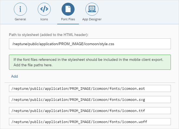Select the icomoon.ttf font path field
Viewport: 179px width, 129px height.
pos(90,111)
